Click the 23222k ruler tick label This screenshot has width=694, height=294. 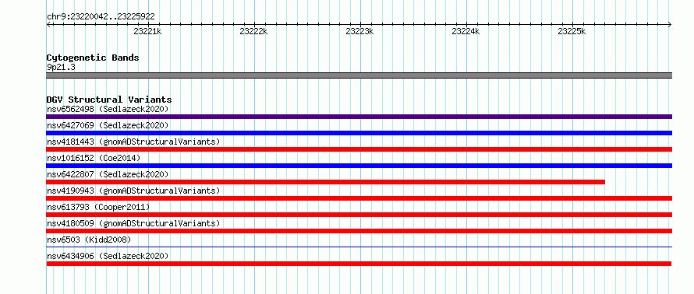click(253, 31)
